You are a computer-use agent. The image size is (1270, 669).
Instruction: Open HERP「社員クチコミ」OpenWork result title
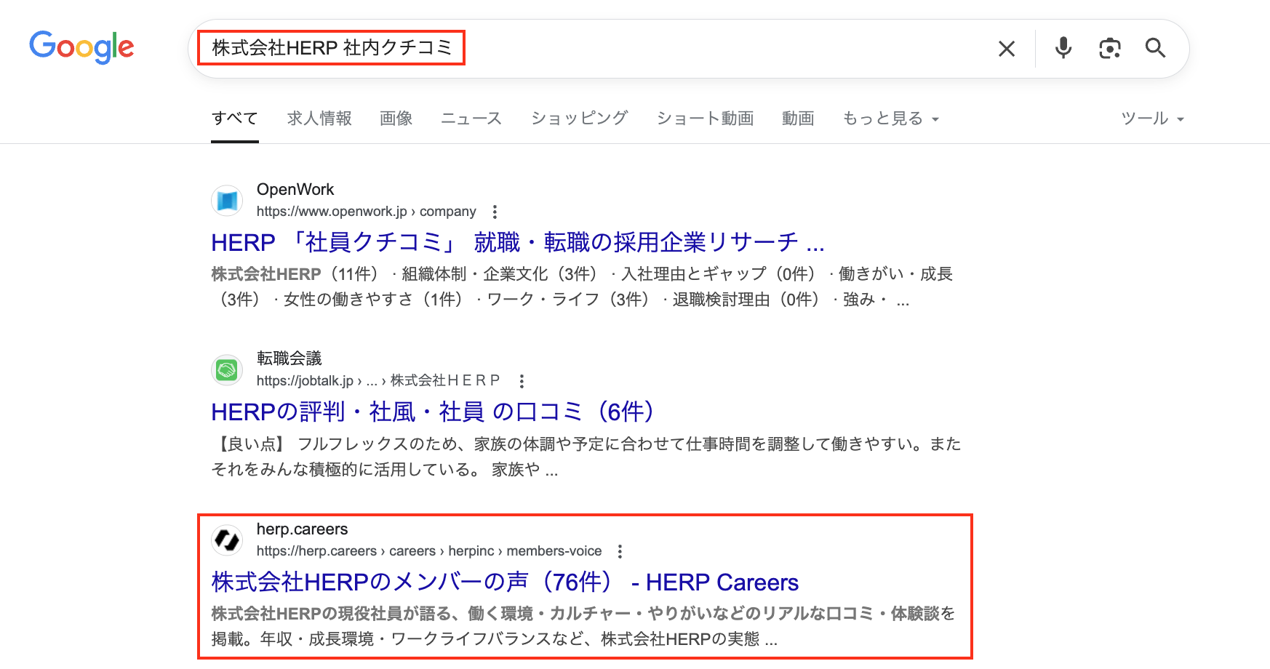pos(518,242)
